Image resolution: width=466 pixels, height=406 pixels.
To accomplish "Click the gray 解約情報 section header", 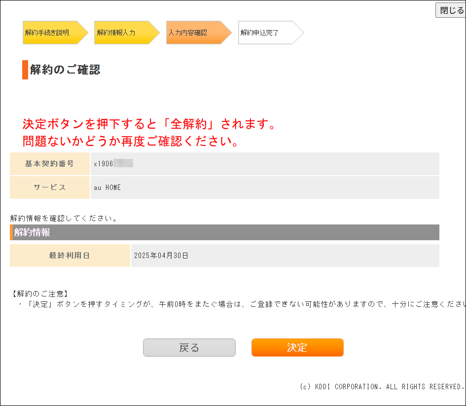I will (x=224, y=232).
